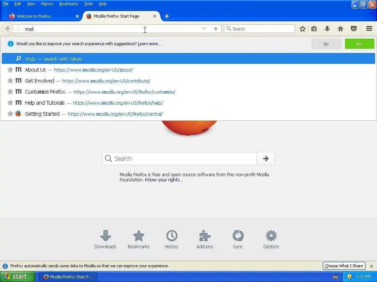
Task: Open the Learn more link
Action: (149, 44)
